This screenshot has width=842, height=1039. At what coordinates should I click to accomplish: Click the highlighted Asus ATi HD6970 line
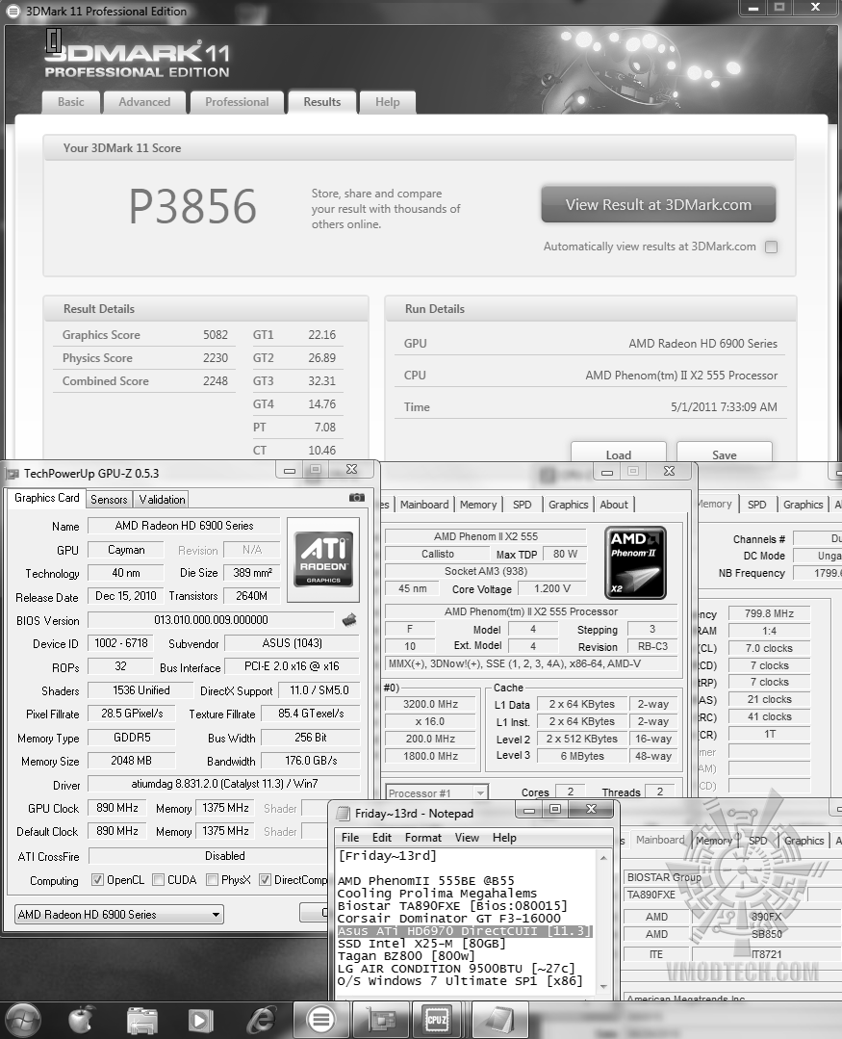(464, 931)
